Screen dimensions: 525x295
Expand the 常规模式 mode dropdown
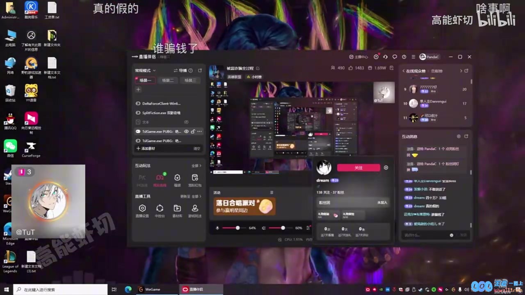point(146,70)
